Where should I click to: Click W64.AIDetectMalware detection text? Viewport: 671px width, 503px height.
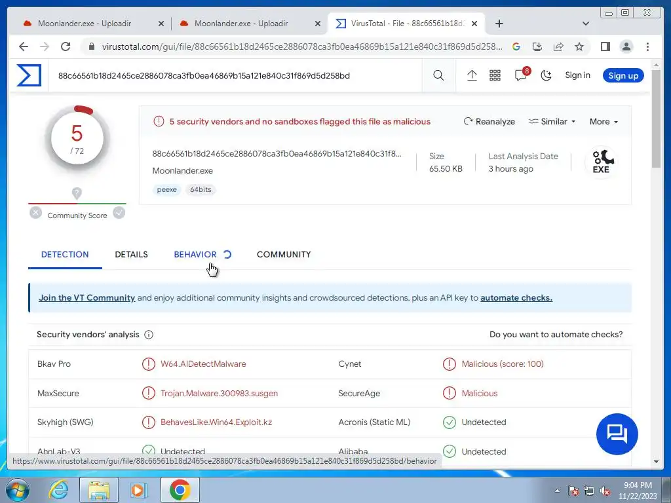click(203, 364)
